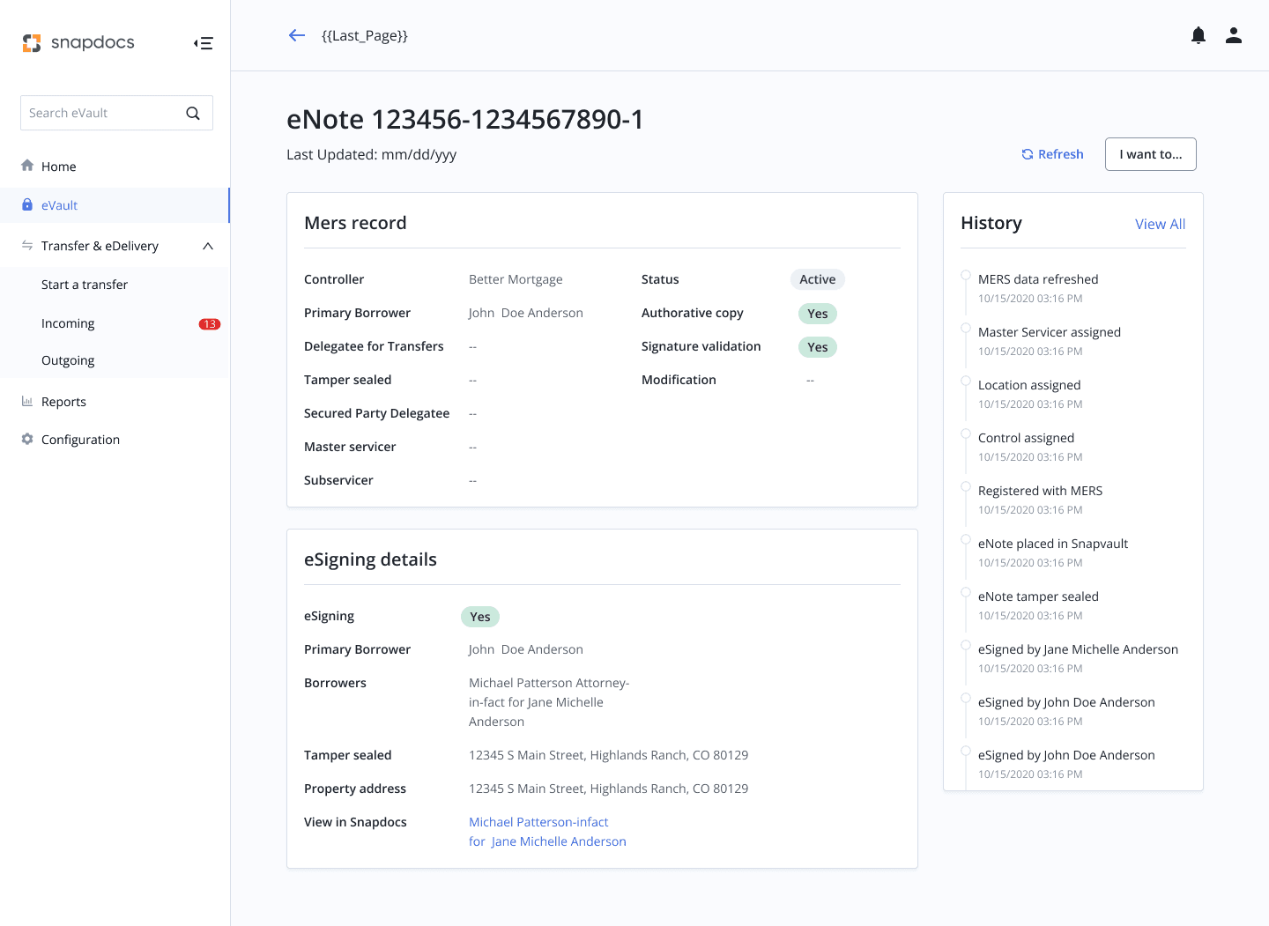
Task: Click the Modification label
Action: coord(679,380)
